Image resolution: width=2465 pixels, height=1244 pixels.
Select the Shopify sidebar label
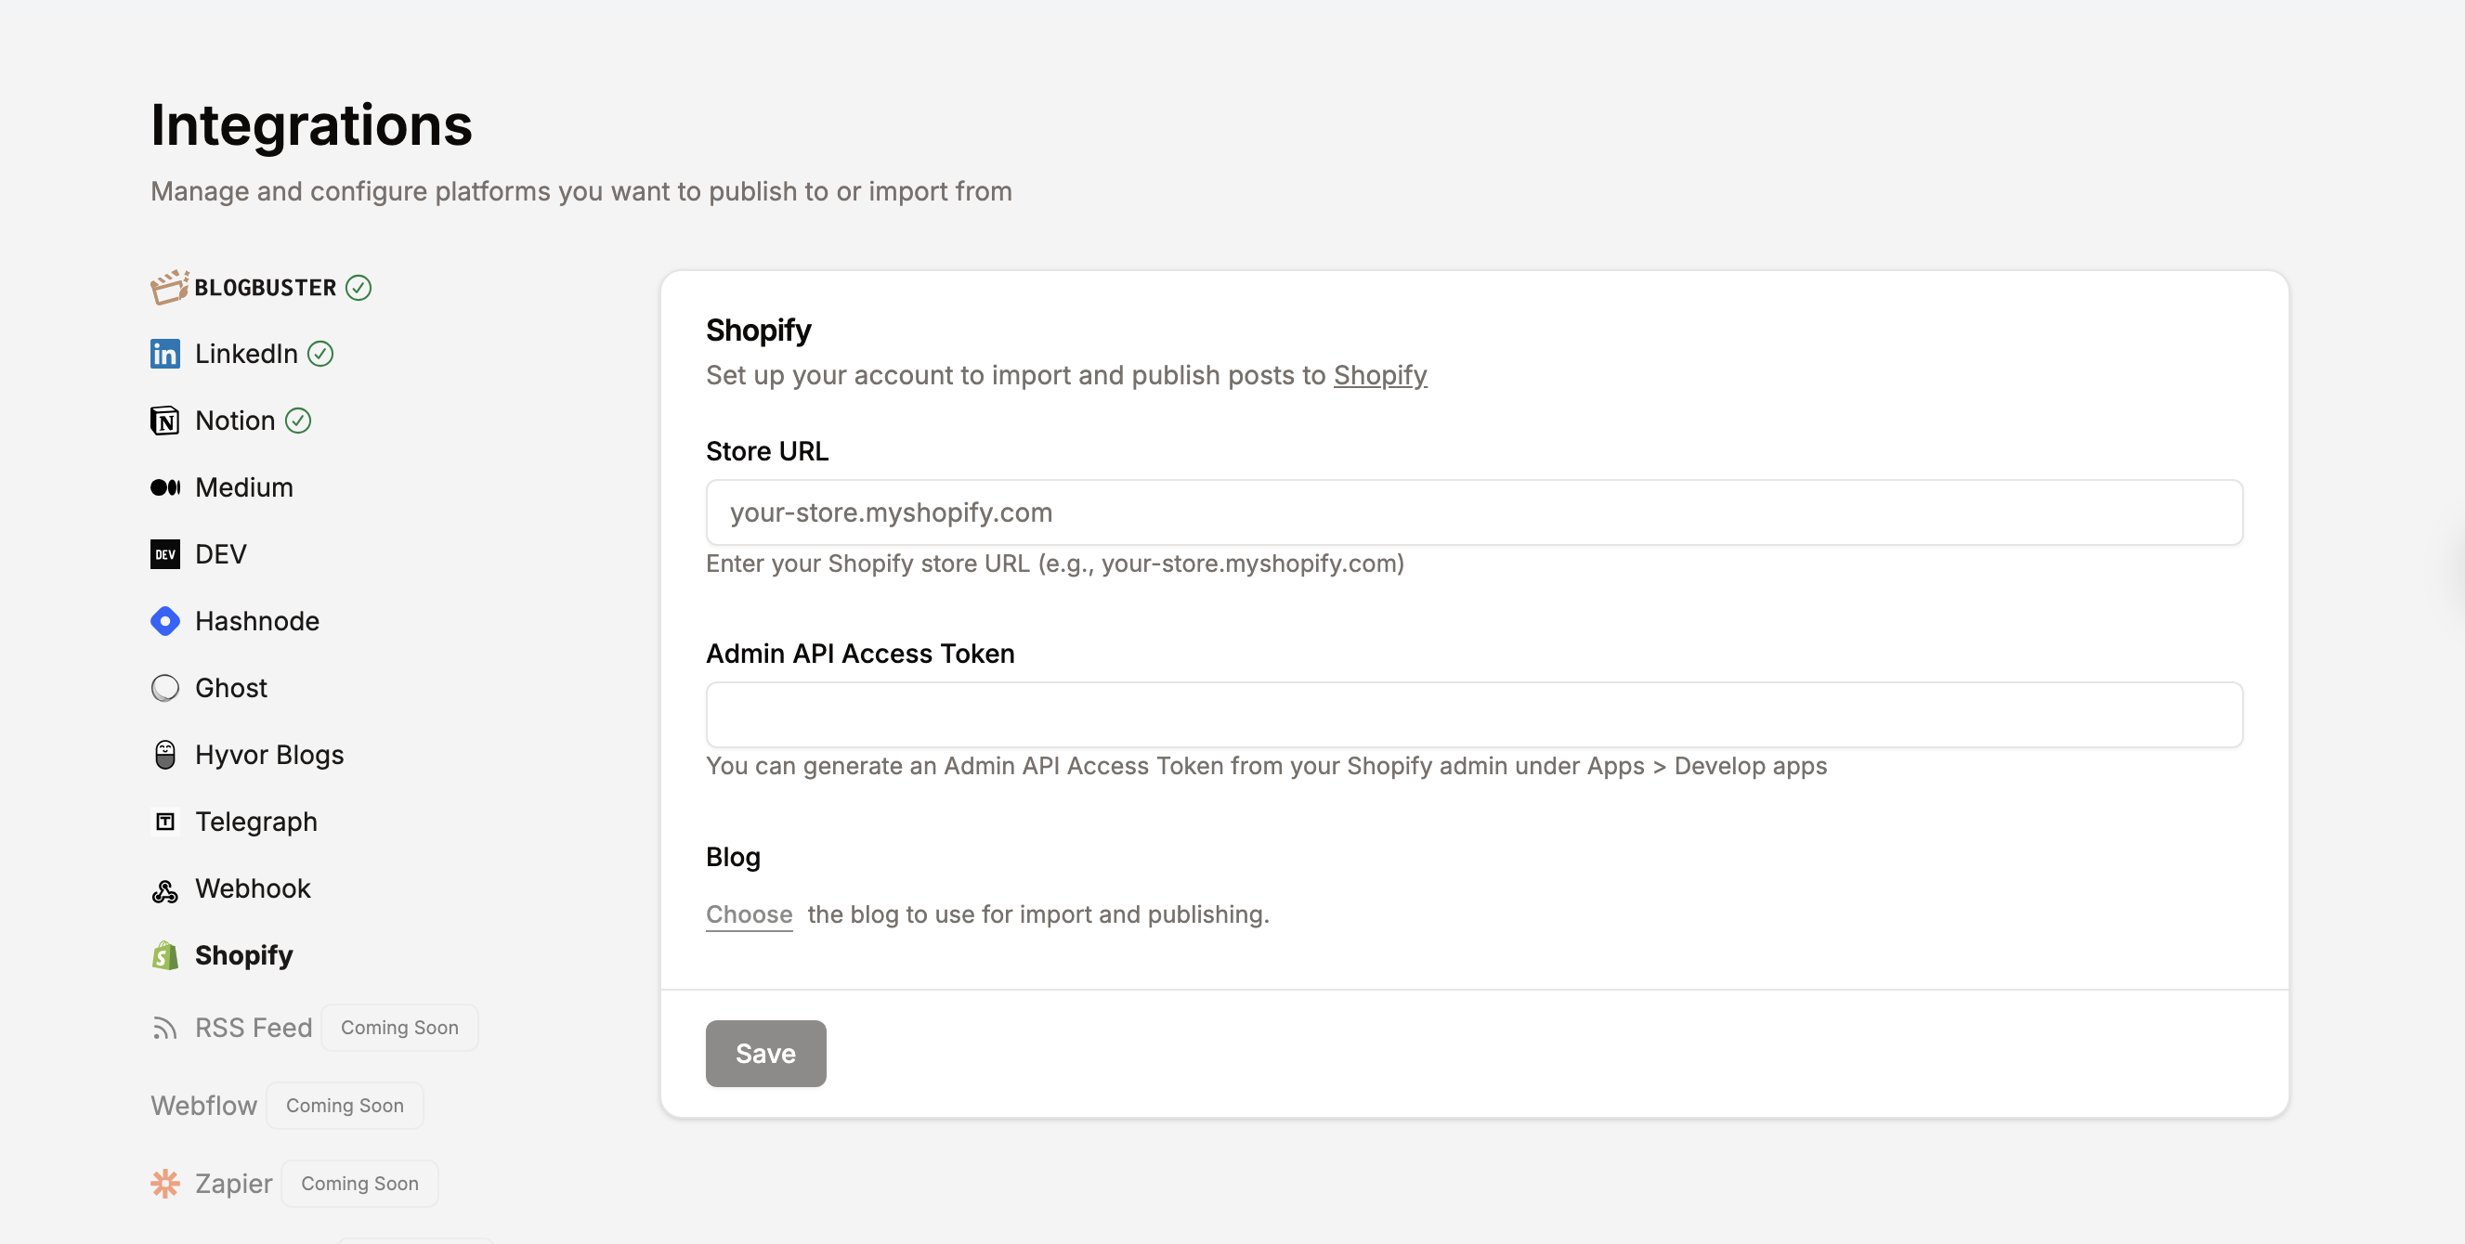tap(243, 956)
